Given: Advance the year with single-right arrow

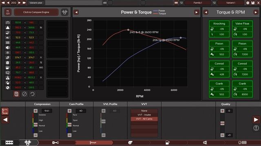Looking at the screenshot, I should click(20, 3).
